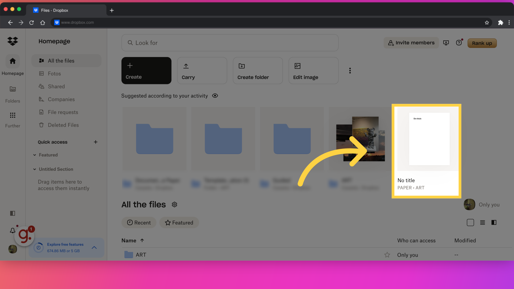
Task: Click the Name column sort arrow
Action: point(142,240)
